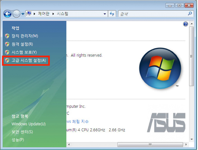Viewport: 198px width, 150px height.
Task: Click the shield icon beside 원격 설정
Action: [7, 44]
